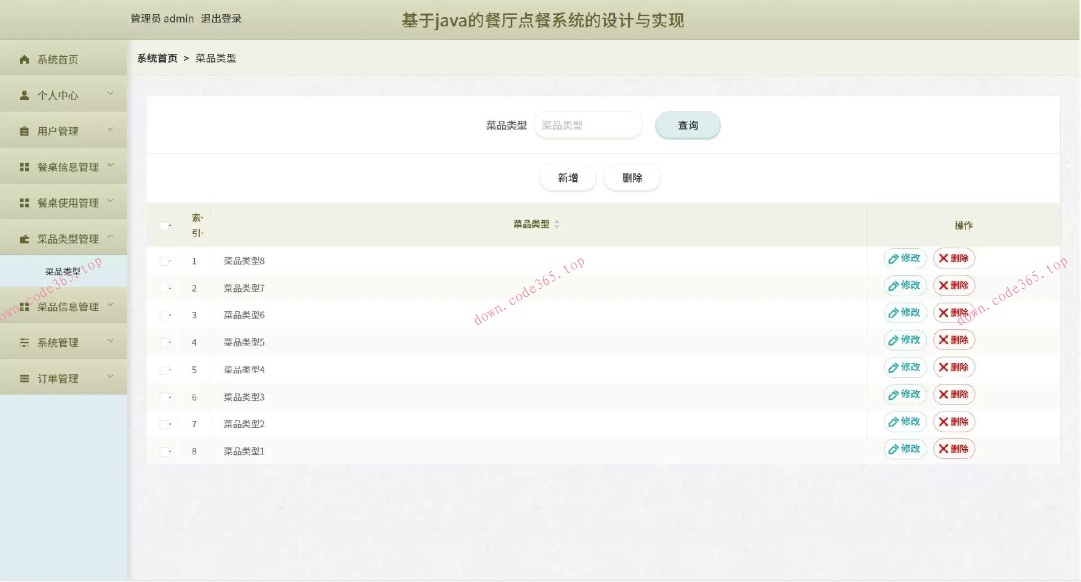
Task: Collapse the 菜品类型管理 menu
Action: pyautogui.click(x=110, y=238)
